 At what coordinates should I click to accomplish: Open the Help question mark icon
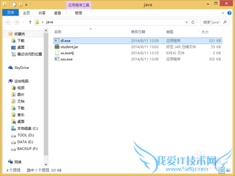(x=229, y=13)
